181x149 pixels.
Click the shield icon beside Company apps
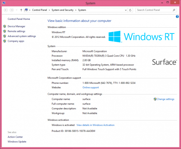coord(5,41)
